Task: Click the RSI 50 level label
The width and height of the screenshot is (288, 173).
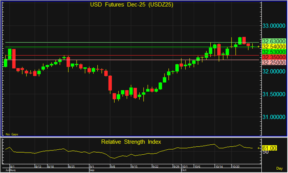Action: point(264,152)
